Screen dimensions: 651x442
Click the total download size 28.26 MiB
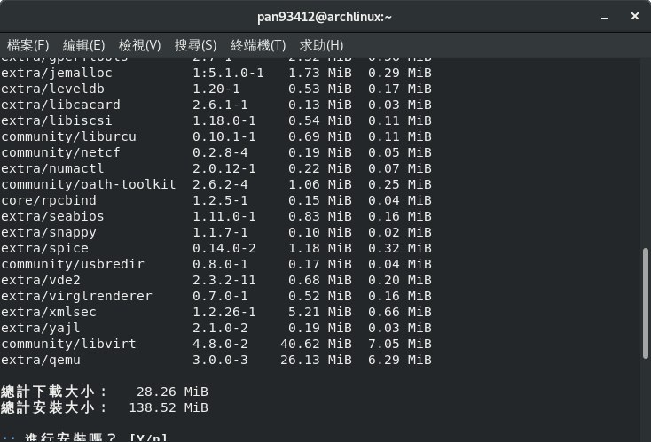172,392
